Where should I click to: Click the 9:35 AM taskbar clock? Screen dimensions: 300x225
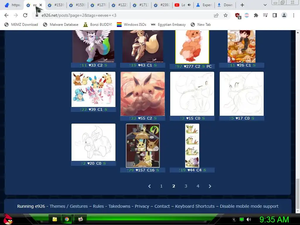[x=274, y=219]
